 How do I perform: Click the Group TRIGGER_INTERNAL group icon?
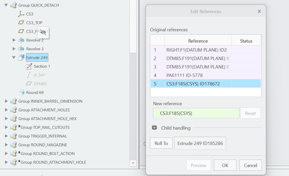click(x=14, y=136)
